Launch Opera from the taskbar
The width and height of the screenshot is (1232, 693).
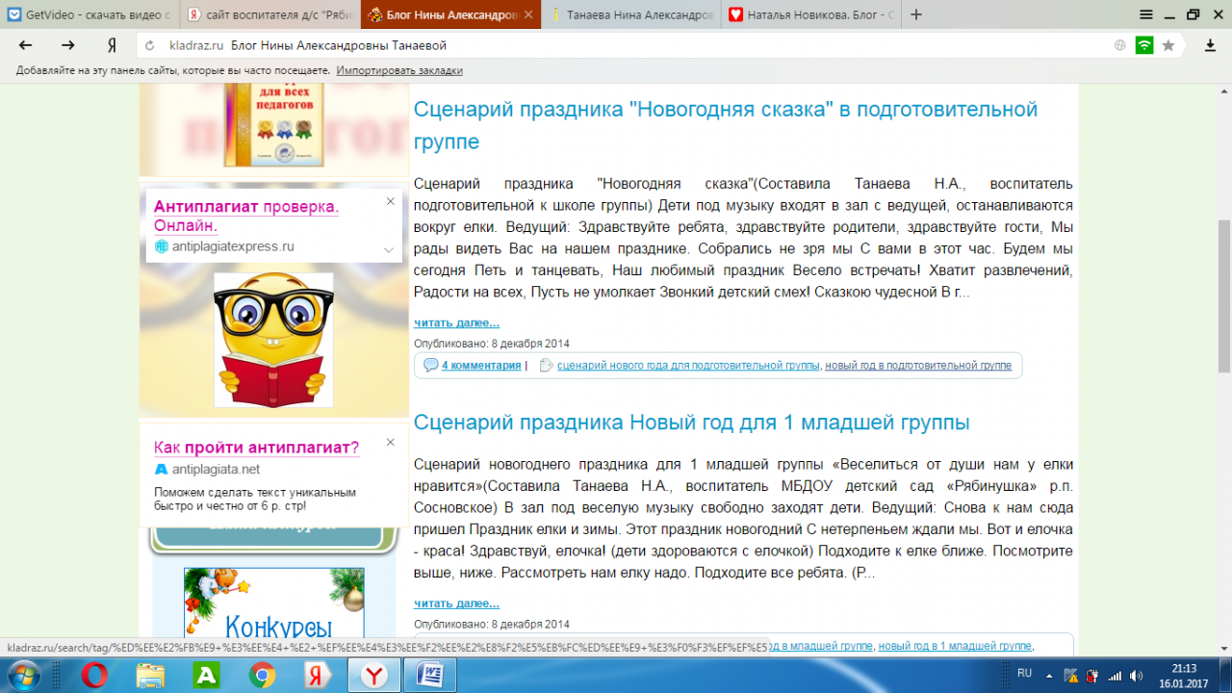[x=94, y=676]
